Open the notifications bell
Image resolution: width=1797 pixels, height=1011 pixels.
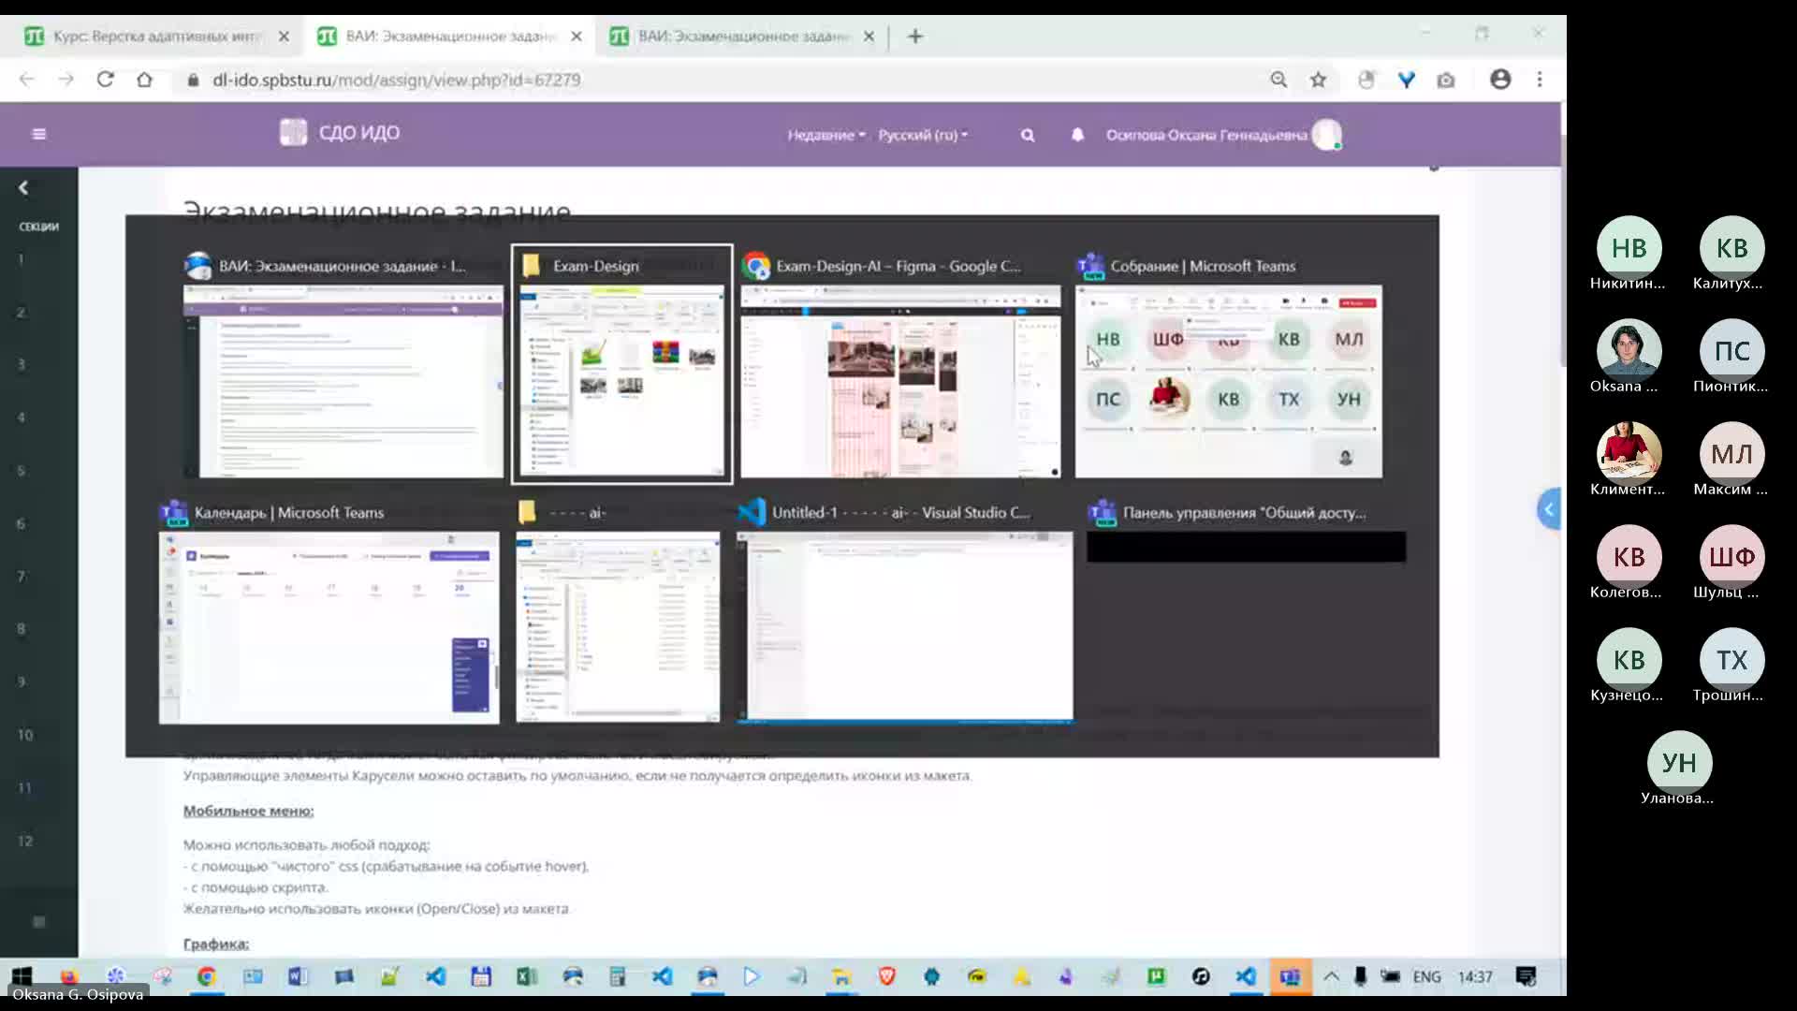point(1077,135)
